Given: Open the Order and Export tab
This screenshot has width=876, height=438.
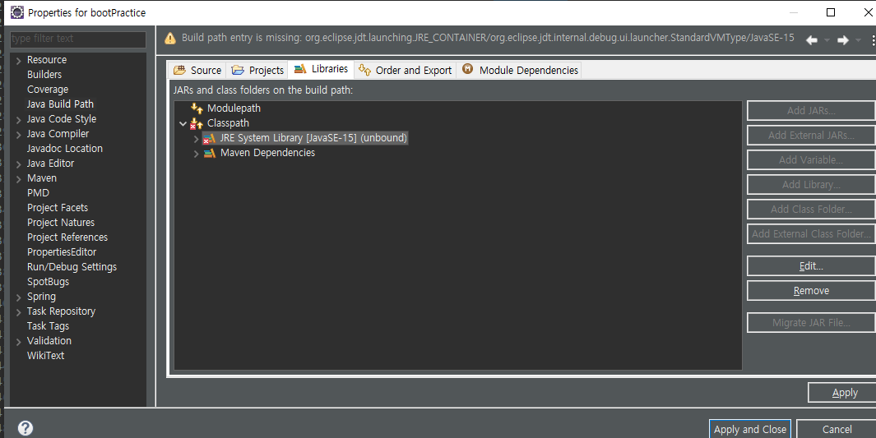Looking at the screenshot, I should click(405, 70).
